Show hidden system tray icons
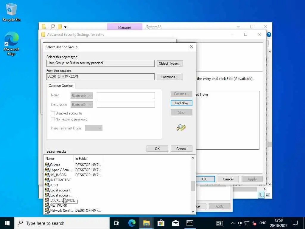 click(x=232, y=223)
